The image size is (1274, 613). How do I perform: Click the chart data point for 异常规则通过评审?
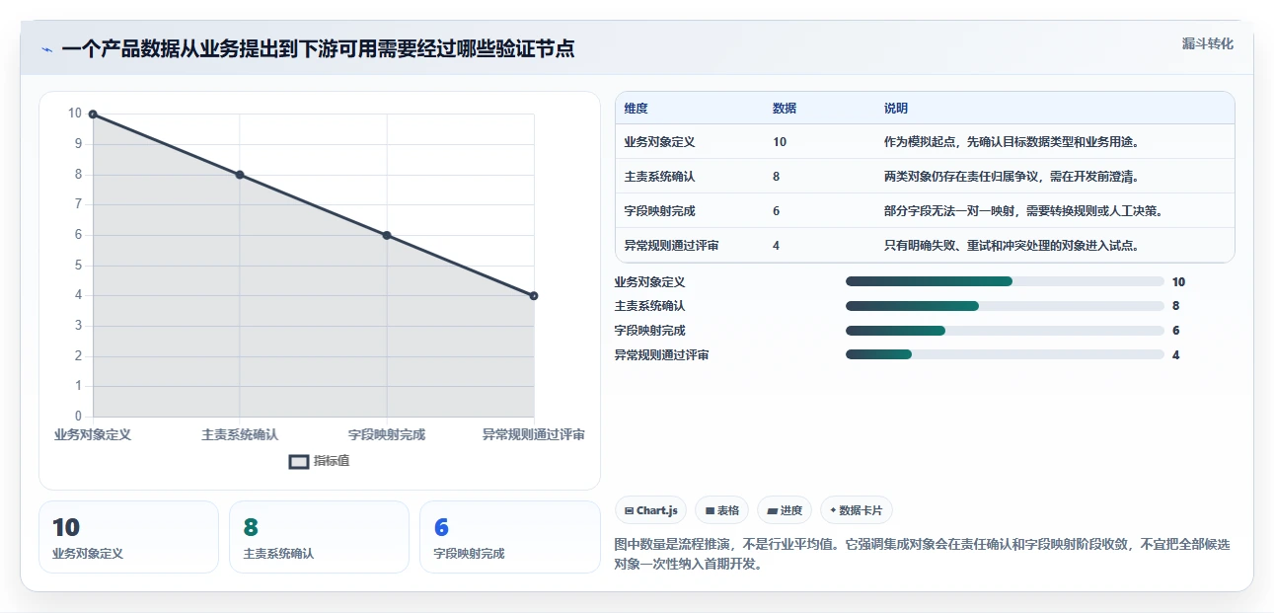[534, 296]
